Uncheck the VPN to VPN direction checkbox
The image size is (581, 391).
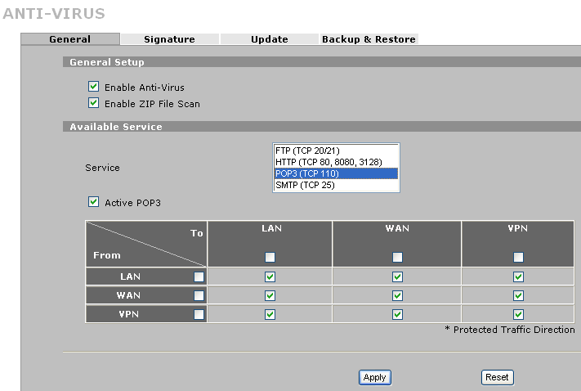click(518, 315)
